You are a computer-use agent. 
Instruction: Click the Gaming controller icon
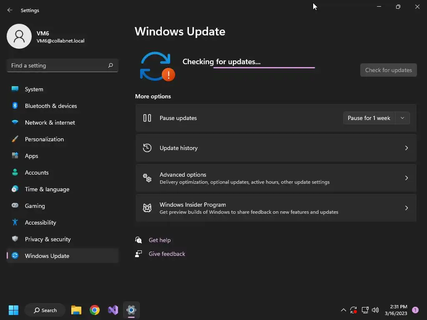pyautogui.click(x=15, y=205)
